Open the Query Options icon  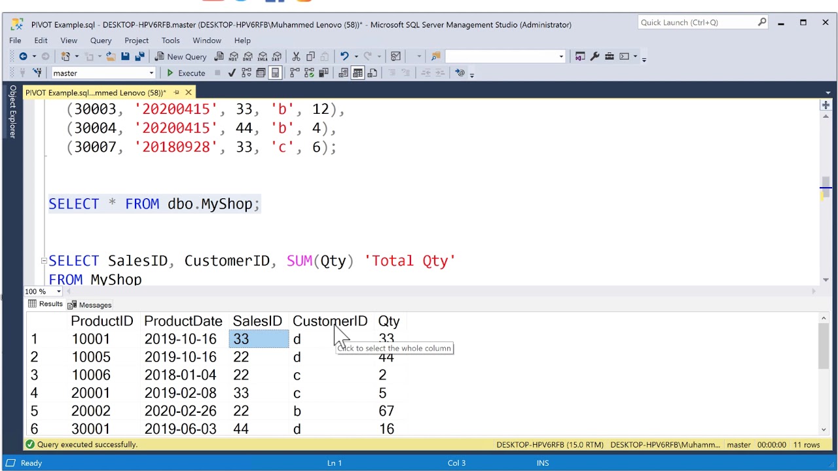coord(261,73)
